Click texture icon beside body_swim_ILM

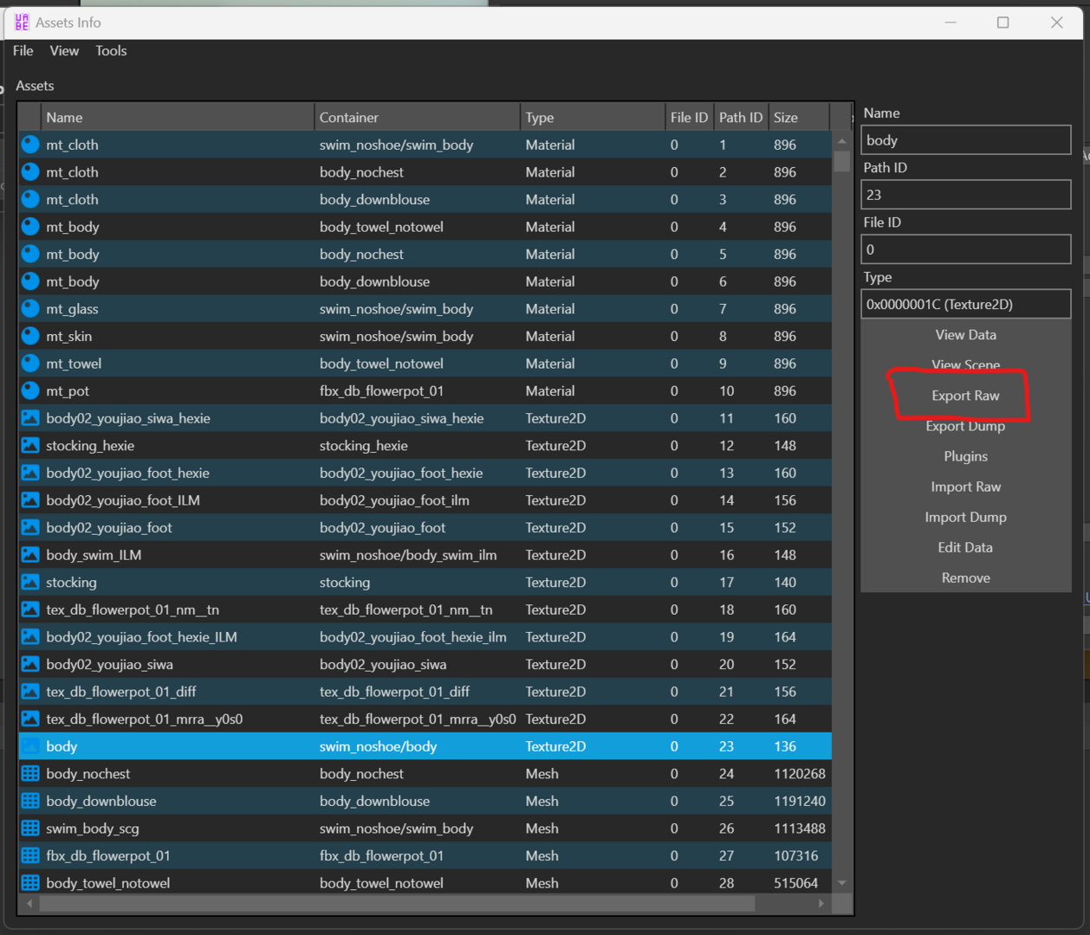point(30,555)
